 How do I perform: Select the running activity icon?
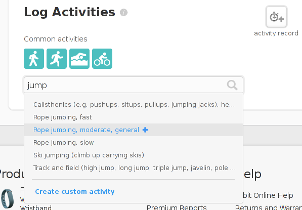[x=57, y=59]
